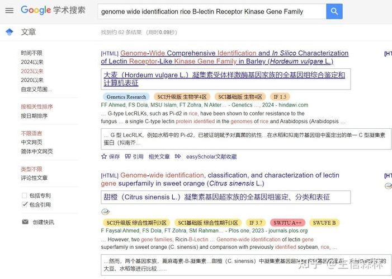Toggle the 包括专利 checkbox
392x279 pixels.
tap(24, 196)
